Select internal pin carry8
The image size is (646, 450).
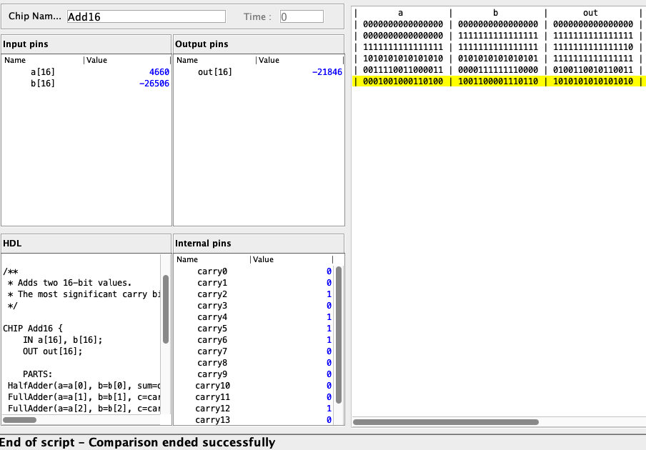pyautogui.click(x=254, y=363)
